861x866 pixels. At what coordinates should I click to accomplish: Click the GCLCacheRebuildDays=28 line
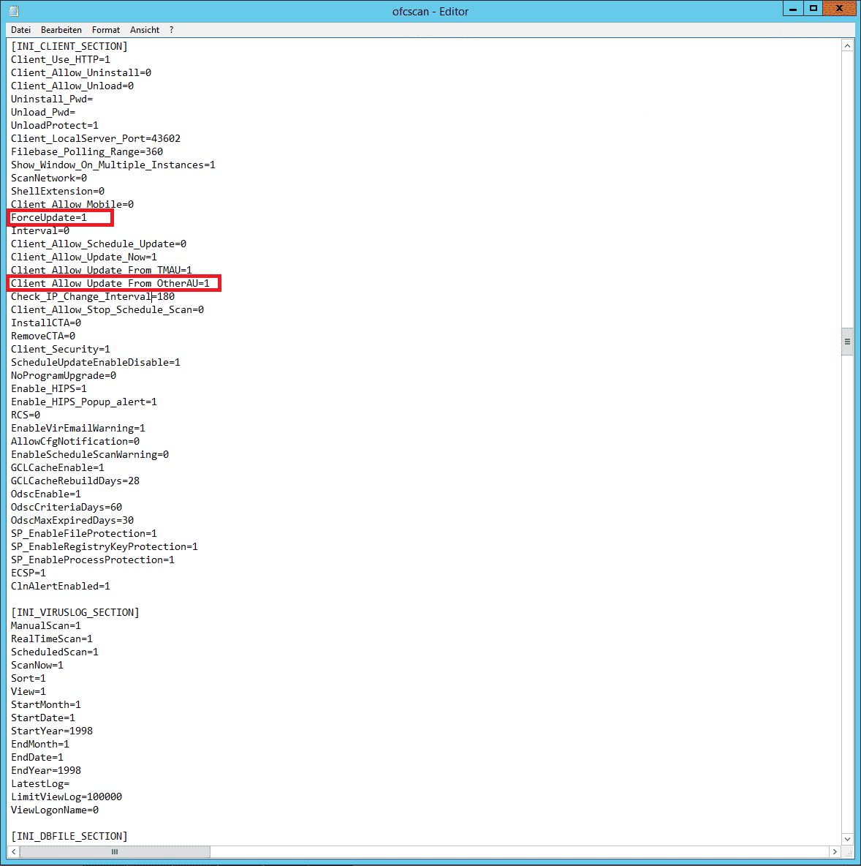[x=75, y=481]
